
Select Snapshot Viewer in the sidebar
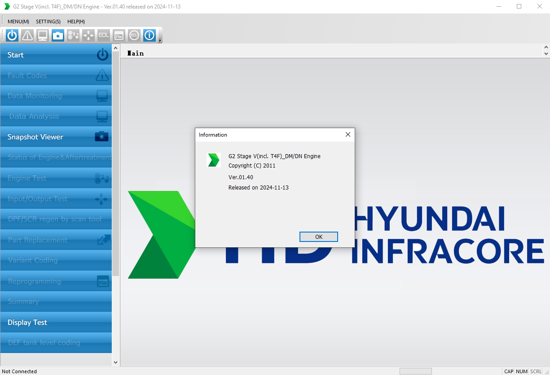point(56,137)
